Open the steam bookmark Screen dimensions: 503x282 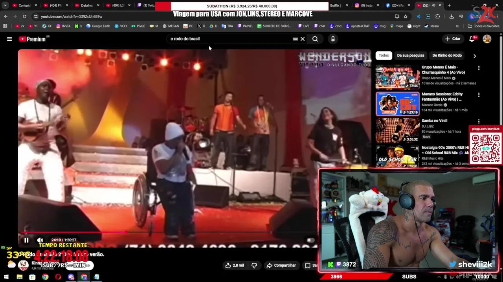(431, 26)
